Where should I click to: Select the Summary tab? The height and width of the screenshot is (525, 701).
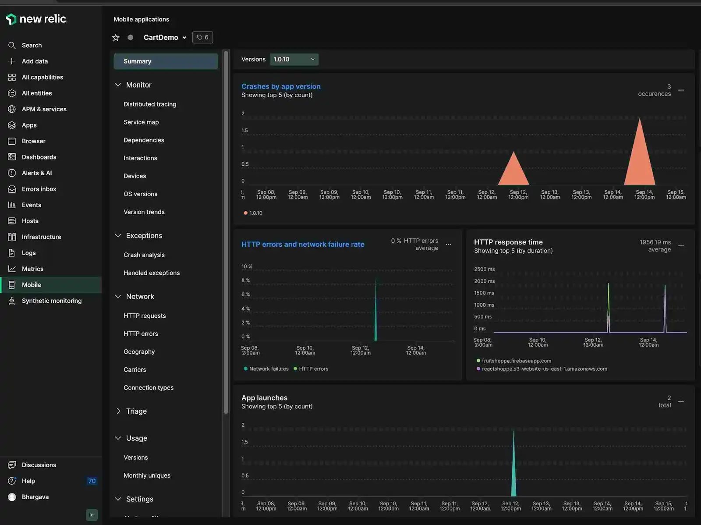click(166, 61)
